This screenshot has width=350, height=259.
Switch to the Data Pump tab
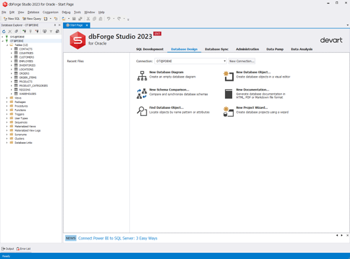point(275,49)
